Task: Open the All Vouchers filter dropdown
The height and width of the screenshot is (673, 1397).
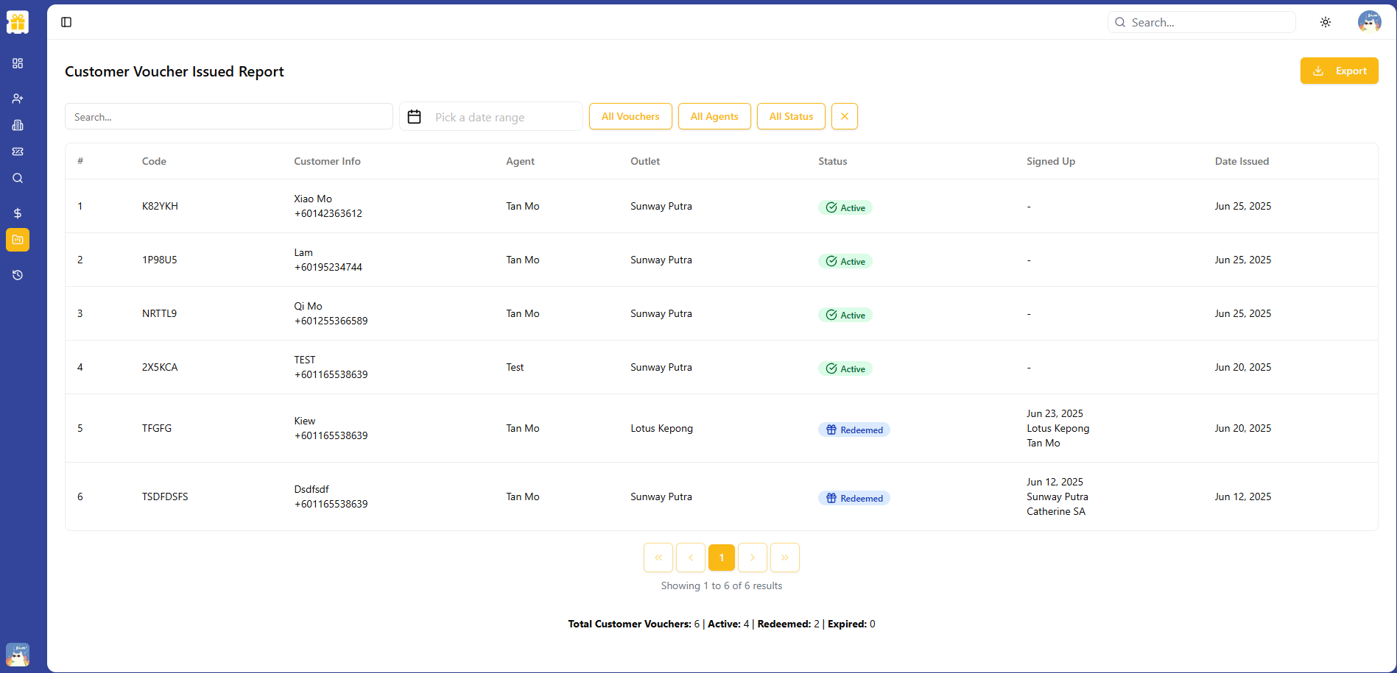Action: [630, 116]
